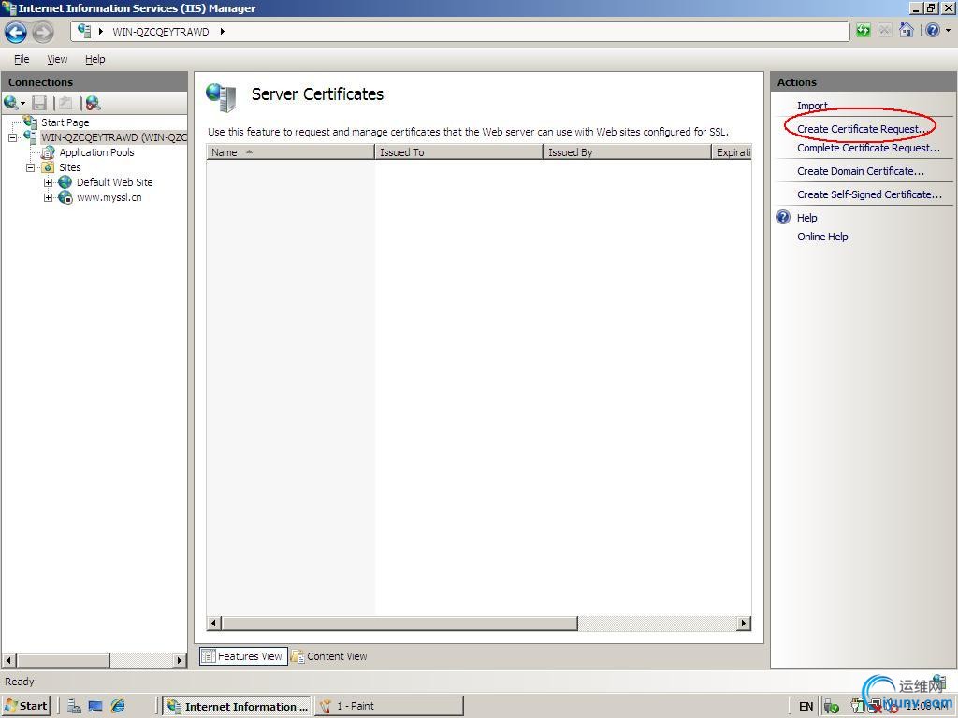Image resolution: width=958 pixels, height=718 pixels.
Task: Click the green Refresh page icon
Action: [x=863, y=31]
